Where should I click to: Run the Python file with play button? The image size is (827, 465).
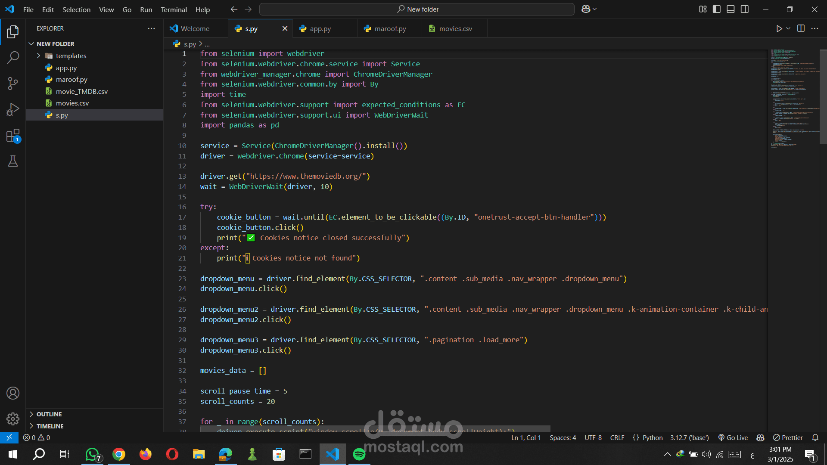(x=779, y=28)
